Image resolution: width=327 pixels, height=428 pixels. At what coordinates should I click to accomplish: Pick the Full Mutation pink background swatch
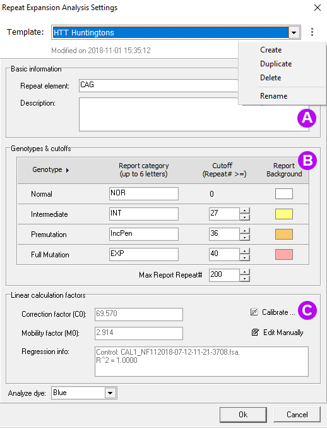click(284, 254)
